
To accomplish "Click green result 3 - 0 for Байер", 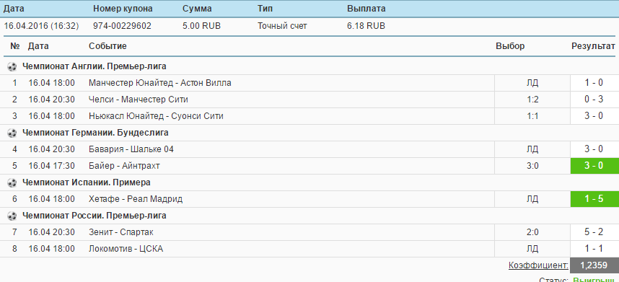I will (x=594, y=166).
